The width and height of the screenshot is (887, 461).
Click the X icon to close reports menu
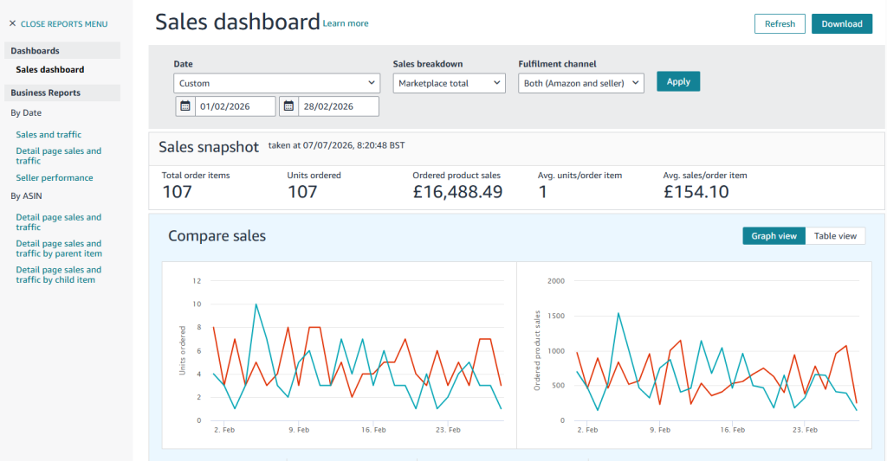coord(12,23)
